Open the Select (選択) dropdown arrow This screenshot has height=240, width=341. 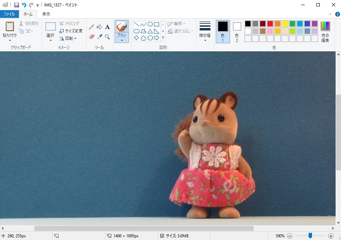coord(50,41)
